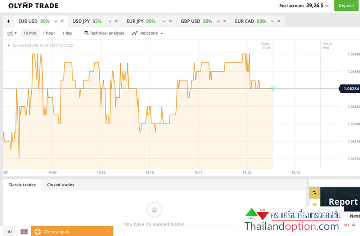The image size is (360, 236).
Task: Click the green Deposit button
Action: pyautogui.click(x=346, y=5)
